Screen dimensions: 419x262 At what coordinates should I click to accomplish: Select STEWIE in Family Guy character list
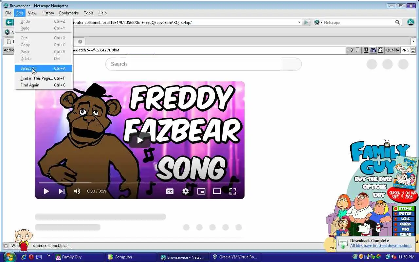pyautogui.click(x=404, y=209)
